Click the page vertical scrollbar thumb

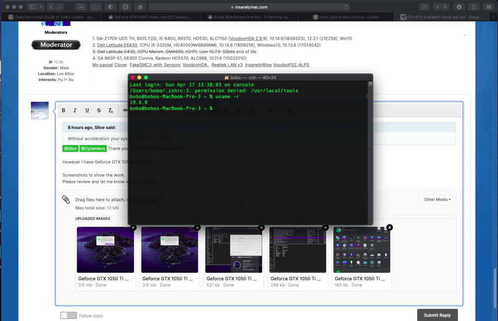[495, 288]
